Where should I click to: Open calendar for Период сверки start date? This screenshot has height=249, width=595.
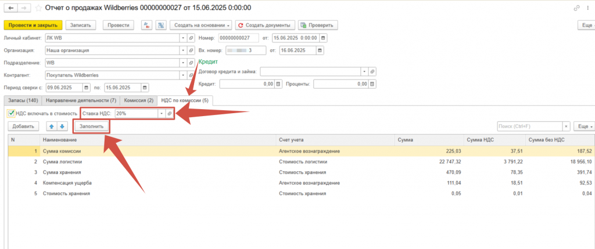point(87,88)
